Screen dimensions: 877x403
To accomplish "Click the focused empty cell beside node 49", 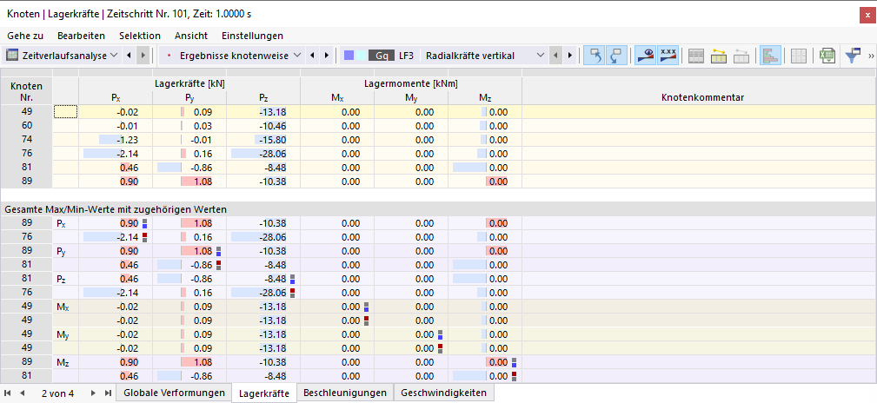I will pos(65,112).
